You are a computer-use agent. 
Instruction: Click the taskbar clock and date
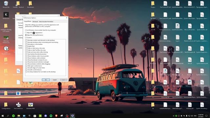coord(200,116)
